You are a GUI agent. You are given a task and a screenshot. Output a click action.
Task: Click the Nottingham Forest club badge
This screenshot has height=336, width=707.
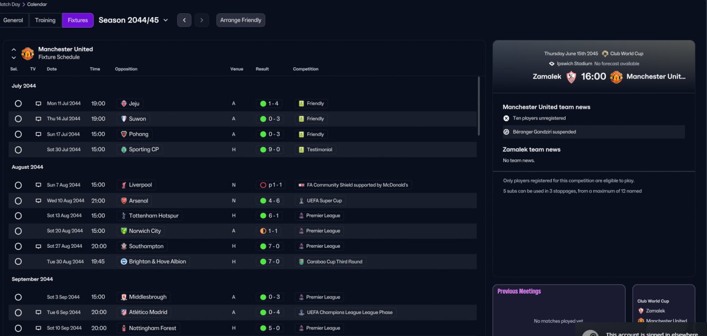pos(124,328)
